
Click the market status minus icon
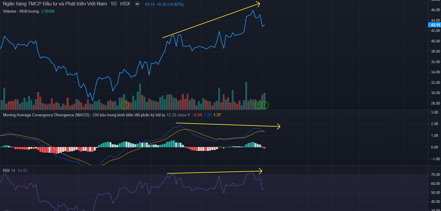[137, 4]
